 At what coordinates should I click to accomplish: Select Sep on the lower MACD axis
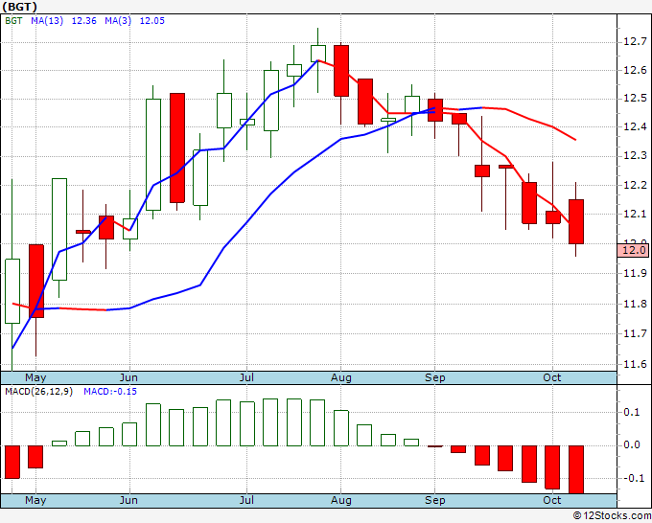coord(435,500)
